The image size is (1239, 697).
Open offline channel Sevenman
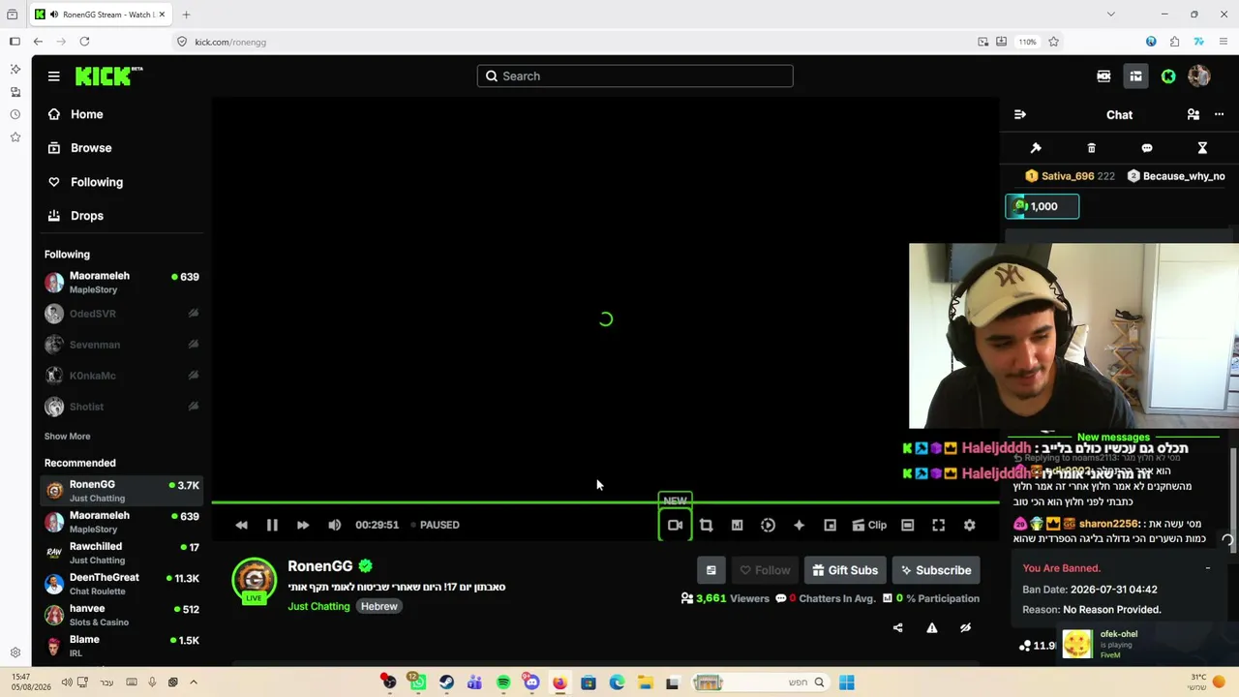(x=122, y=345)
